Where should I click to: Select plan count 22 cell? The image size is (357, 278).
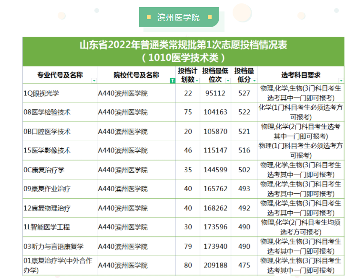pyautogui.click(x=188, y=93)
